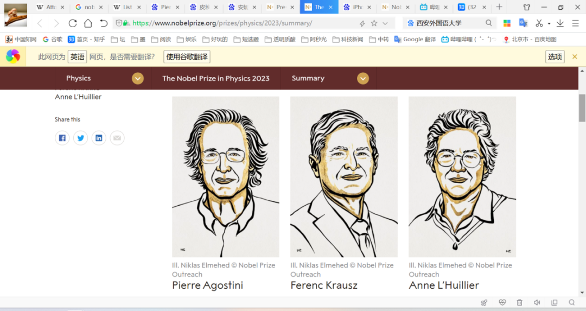Click the 使用谷歌翻译 button

click(x=187, y=57)
